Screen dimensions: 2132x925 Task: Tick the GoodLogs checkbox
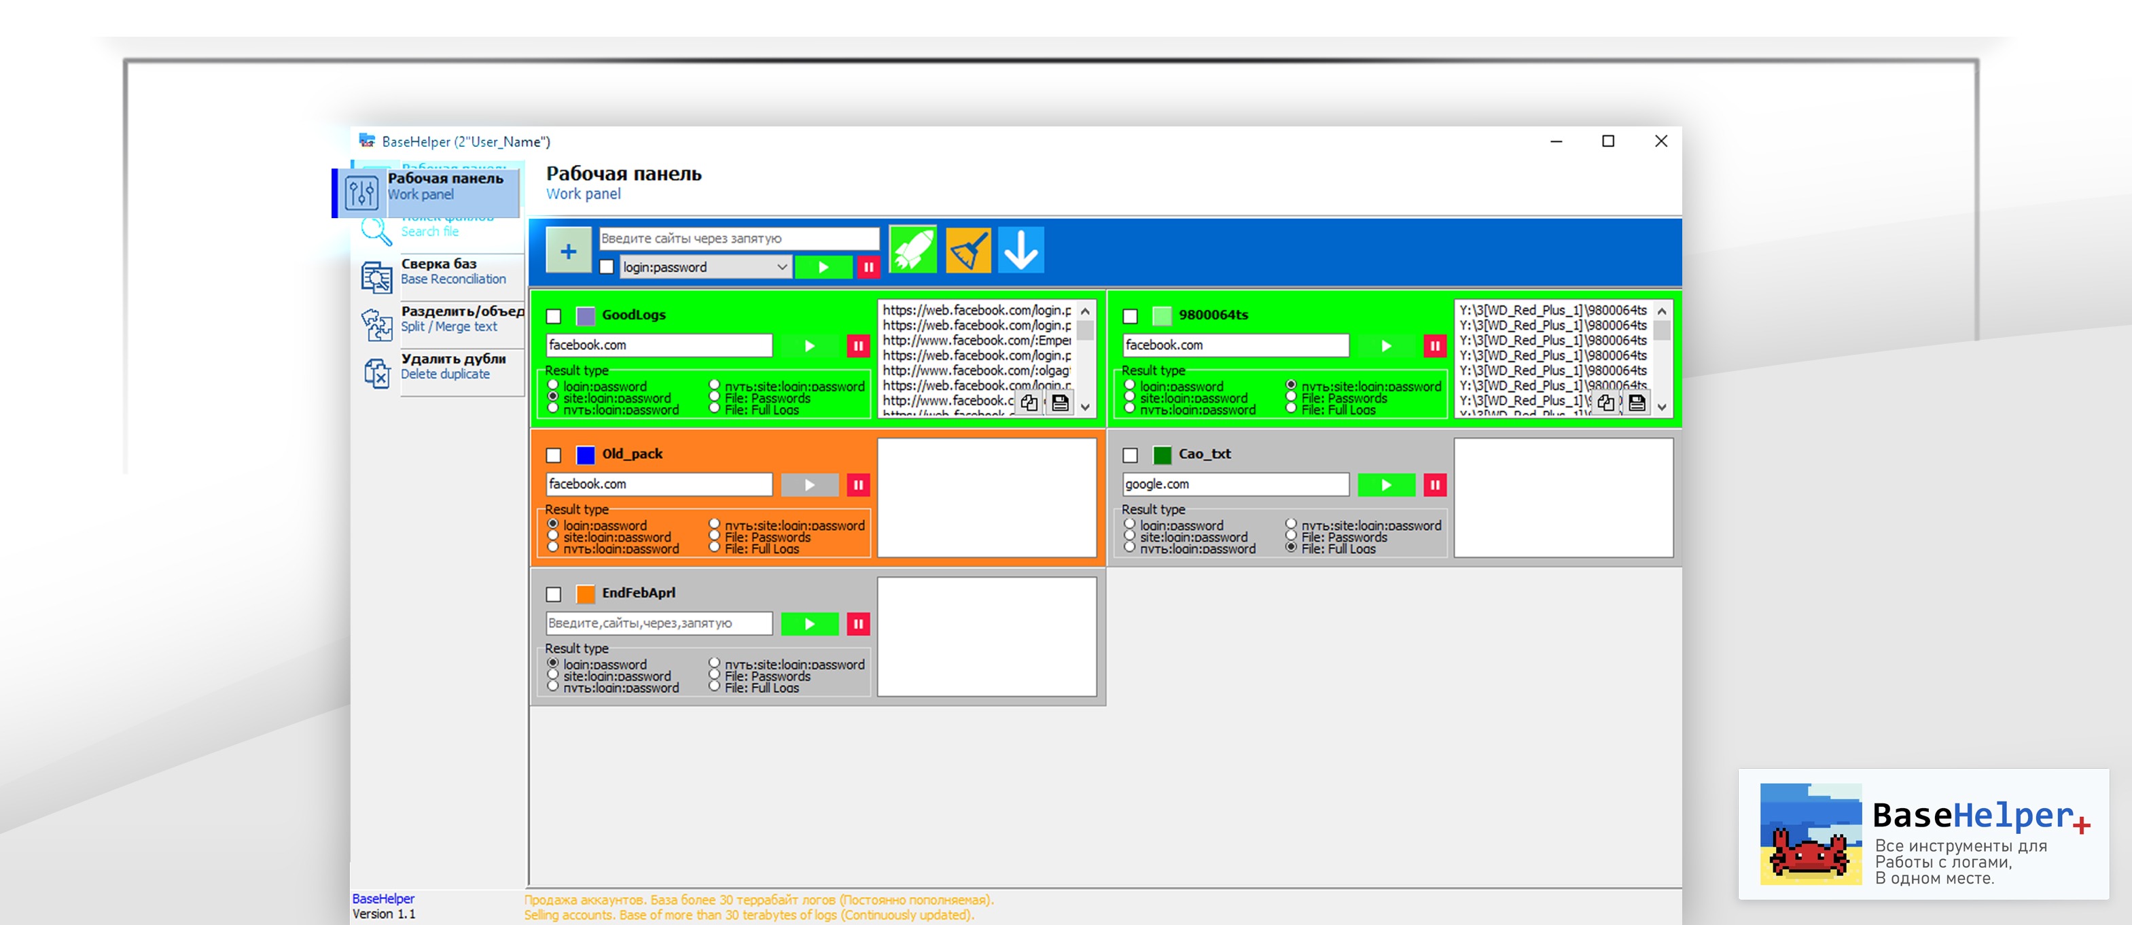click(554, 316)
